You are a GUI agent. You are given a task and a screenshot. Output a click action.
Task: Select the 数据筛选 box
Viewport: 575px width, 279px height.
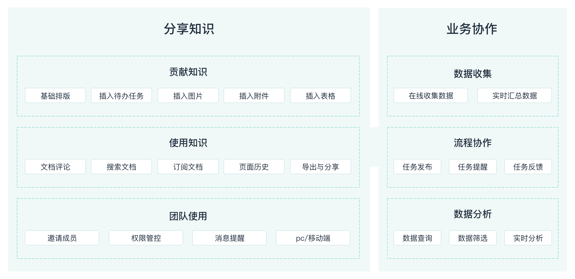click(x=473, y=238)
